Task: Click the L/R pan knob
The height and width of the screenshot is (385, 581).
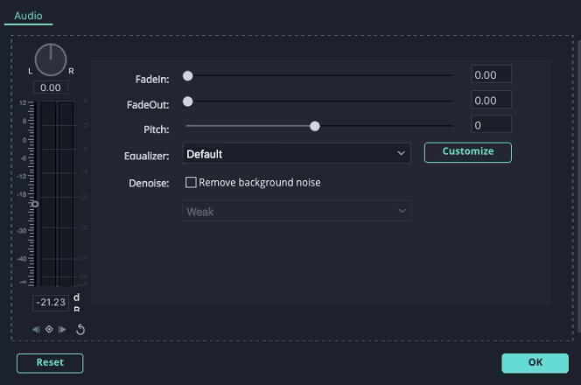Action: (x=51, y=60)
